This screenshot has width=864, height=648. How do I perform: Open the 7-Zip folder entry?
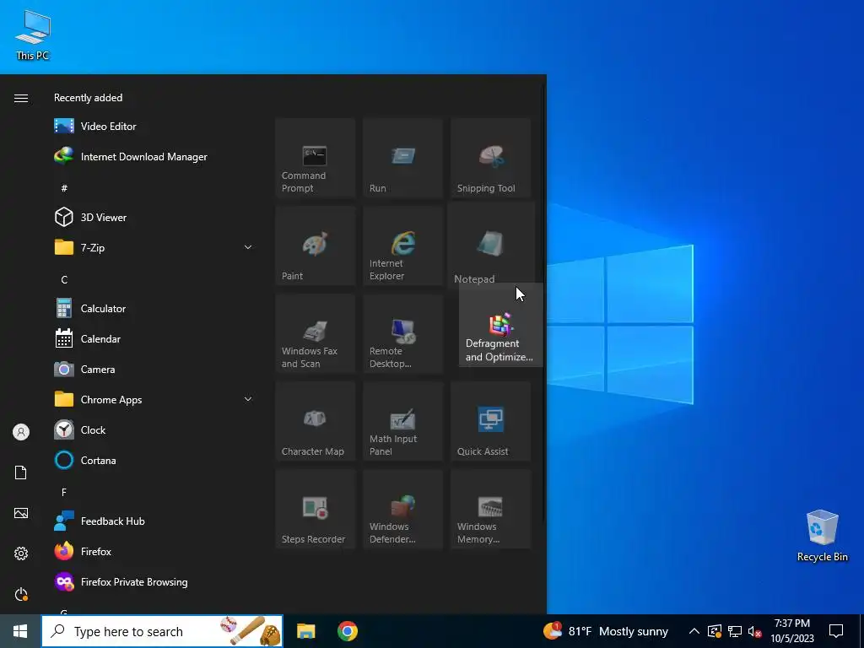point(154,247)
